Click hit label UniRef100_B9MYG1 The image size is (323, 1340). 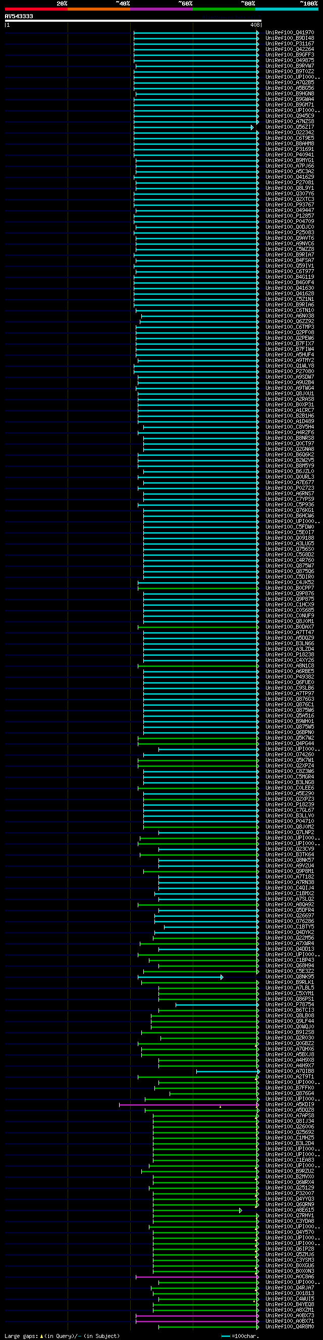[x=290, y=160]
